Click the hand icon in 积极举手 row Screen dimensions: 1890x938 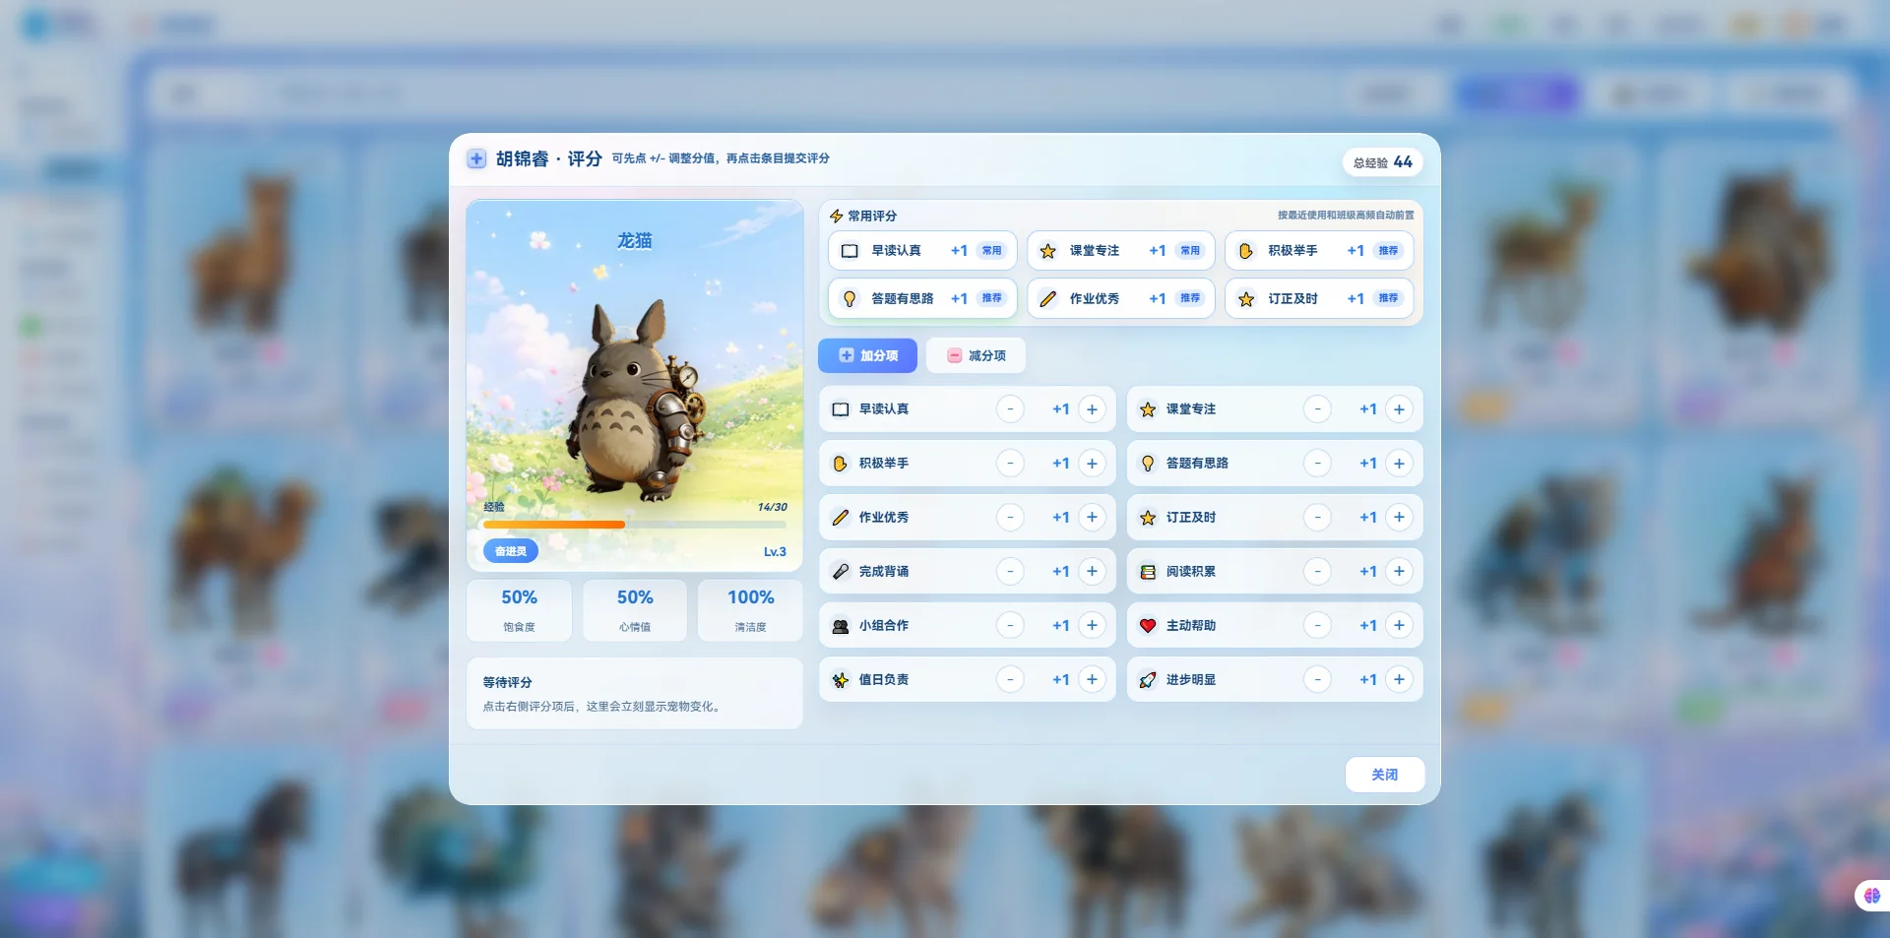(x=841, y=464)
